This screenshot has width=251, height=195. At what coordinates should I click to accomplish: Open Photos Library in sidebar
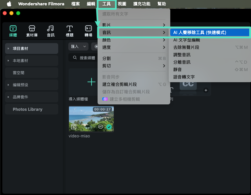[32, 109]
